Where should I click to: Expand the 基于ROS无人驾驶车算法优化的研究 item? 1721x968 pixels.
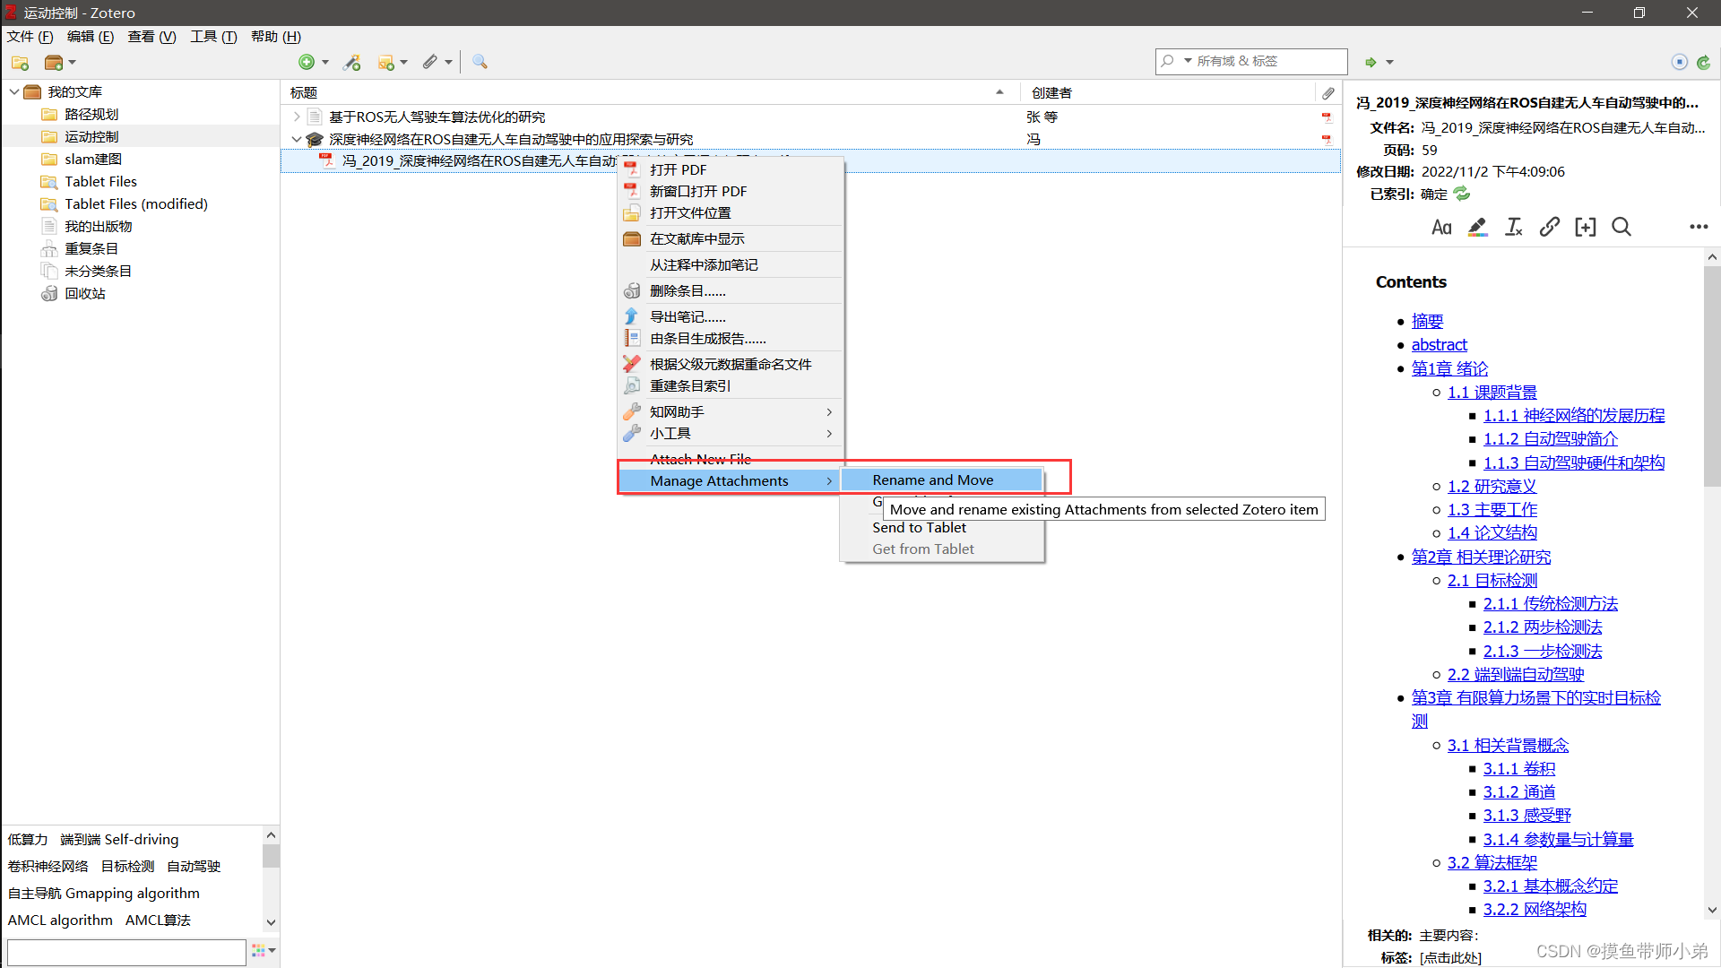click(x=297, y=117)
